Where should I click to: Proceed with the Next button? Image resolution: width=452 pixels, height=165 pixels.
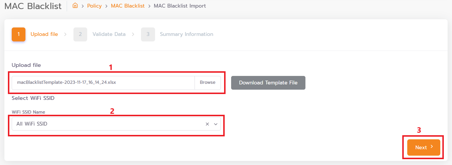coord(424,147)
